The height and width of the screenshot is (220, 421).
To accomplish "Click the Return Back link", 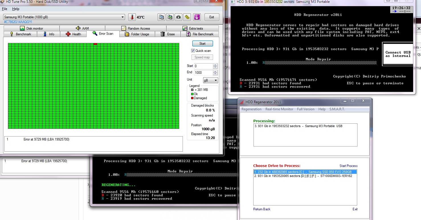I will [262, 209].
